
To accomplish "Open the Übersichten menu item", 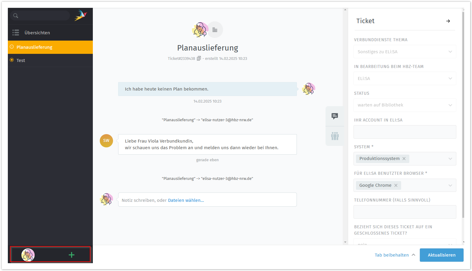I will click(x=37, y=33).
